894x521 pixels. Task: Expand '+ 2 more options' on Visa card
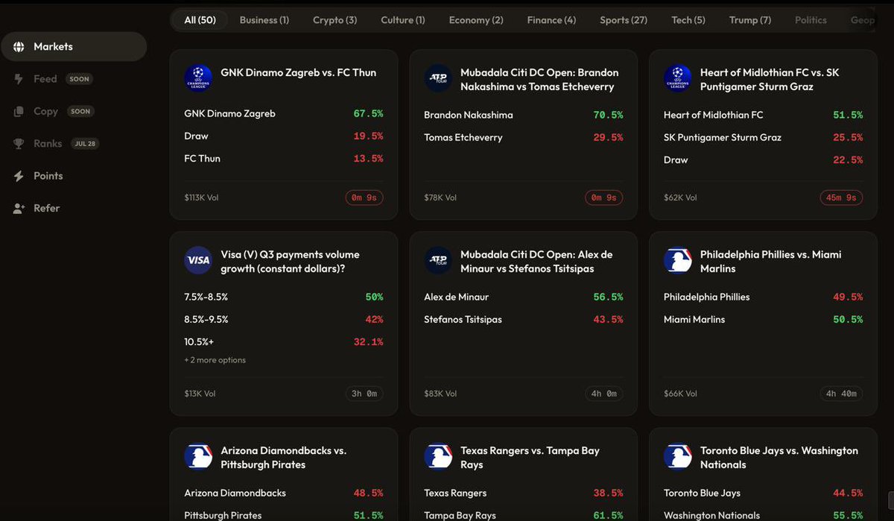pyautogui.click(x=215, y=360)
